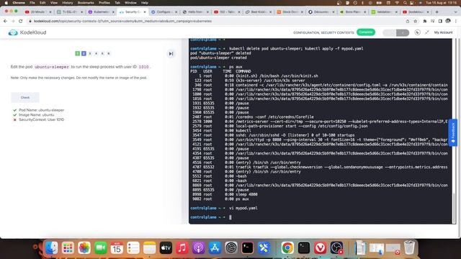This screenshot has width=461, height=259.
Task: Open Calendar in the Dock
Action: tap(117, 248)
